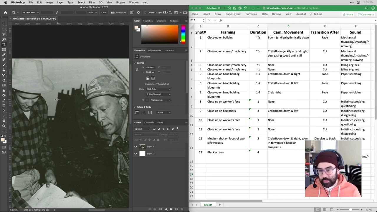Click the insert function fx button

221,20
